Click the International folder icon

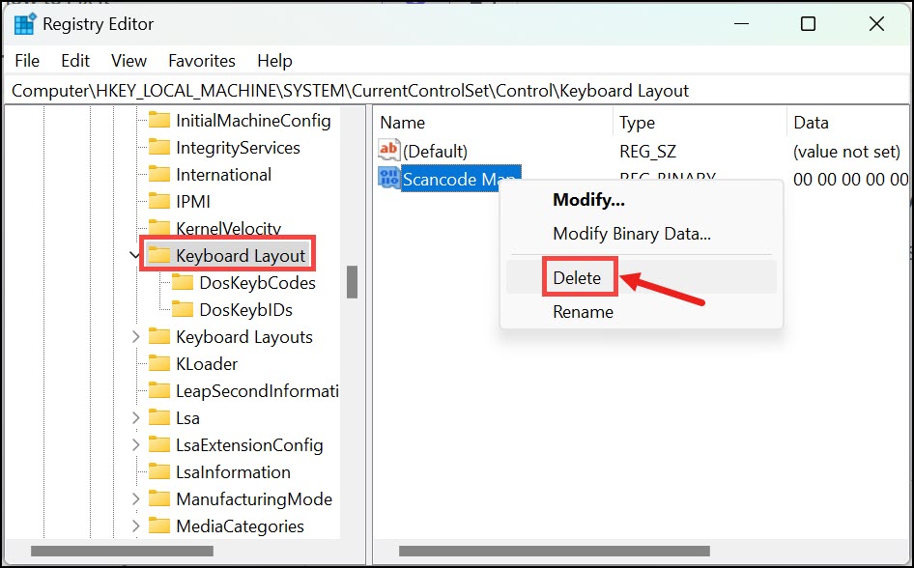click(x=159, y=174)
